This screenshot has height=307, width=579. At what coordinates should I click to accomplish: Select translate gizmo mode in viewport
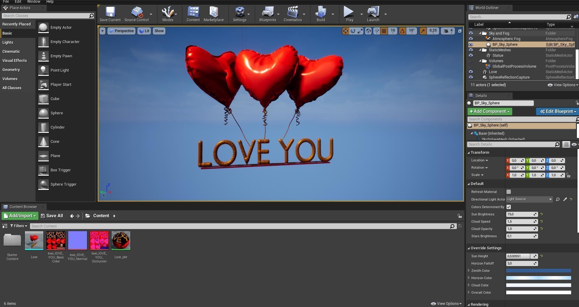(x=346, y=31)
